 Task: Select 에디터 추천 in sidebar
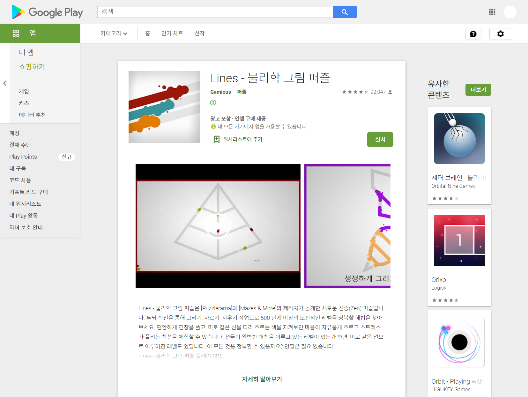32,115
